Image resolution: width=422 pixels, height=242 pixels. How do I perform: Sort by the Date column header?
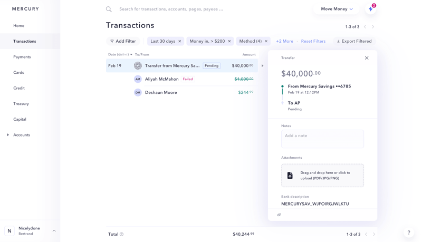120,54
